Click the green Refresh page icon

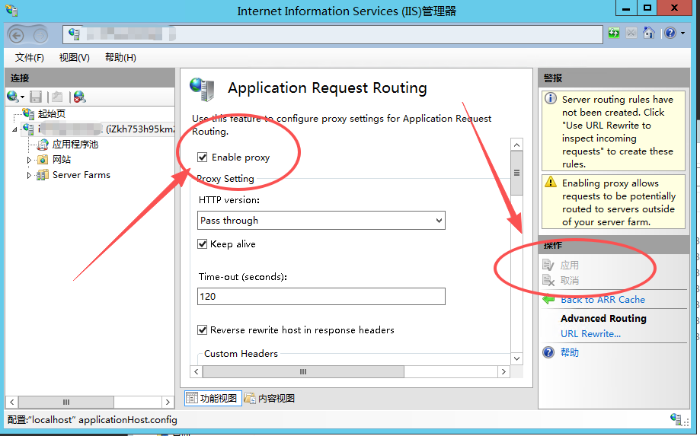(x=614, y=33)
